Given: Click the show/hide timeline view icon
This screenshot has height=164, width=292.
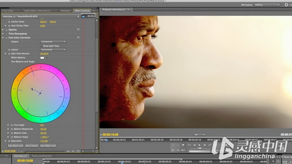Looking at the screenshot, I should [x=78, y=16].
